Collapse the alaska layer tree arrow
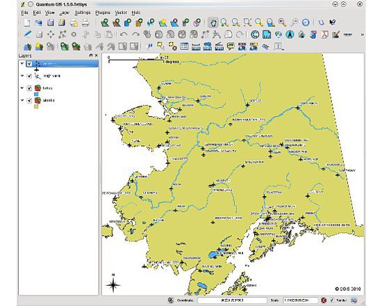The width and height of the screenshot is (382, 306). pos(22,100)
